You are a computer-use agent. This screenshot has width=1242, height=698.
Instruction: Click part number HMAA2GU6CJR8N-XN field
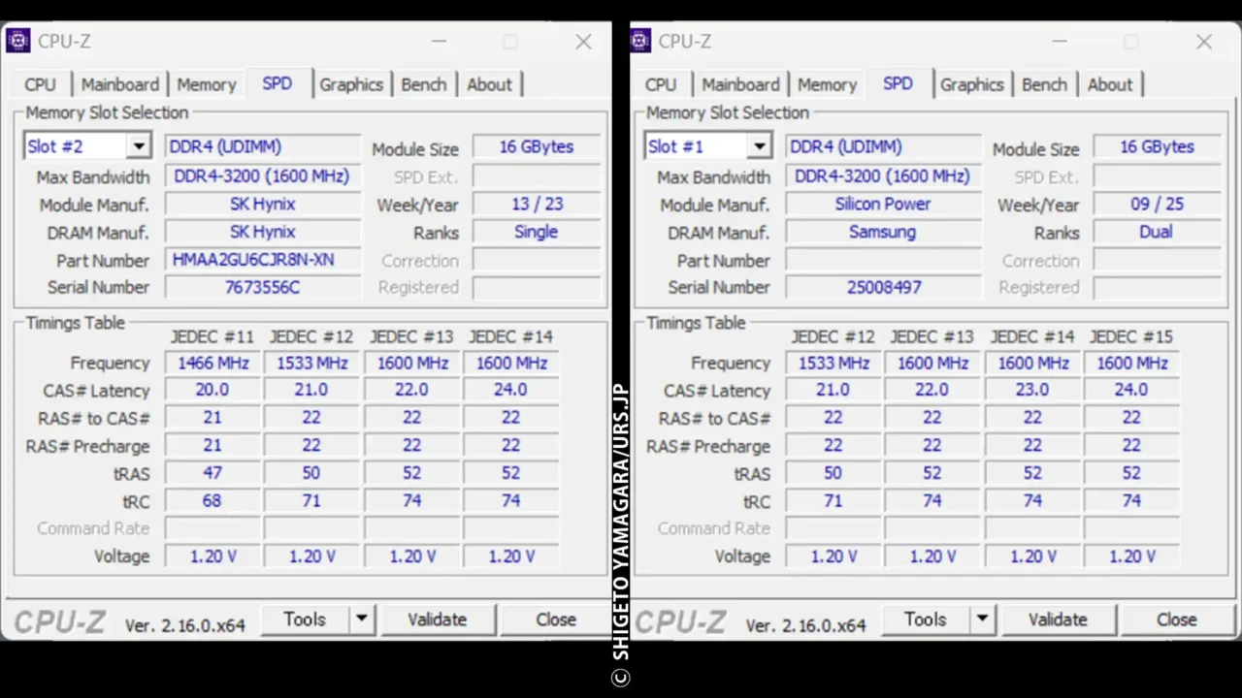pos(263,260)
